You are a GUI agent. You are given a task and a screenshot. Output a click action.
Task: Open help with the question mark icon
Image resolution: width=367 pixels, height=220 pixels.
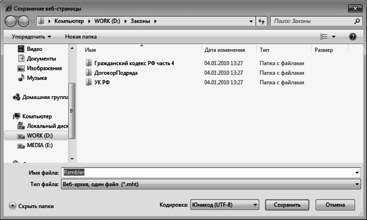point(353,37)
